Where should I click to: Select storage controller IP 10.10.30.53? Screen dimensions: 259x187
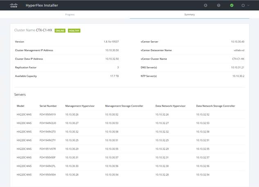(x=112, y=123)
